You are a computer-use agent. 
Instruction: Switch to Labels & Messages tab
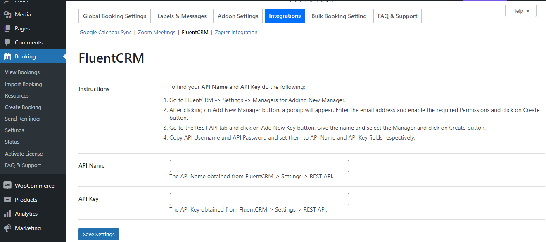point(182,16)
